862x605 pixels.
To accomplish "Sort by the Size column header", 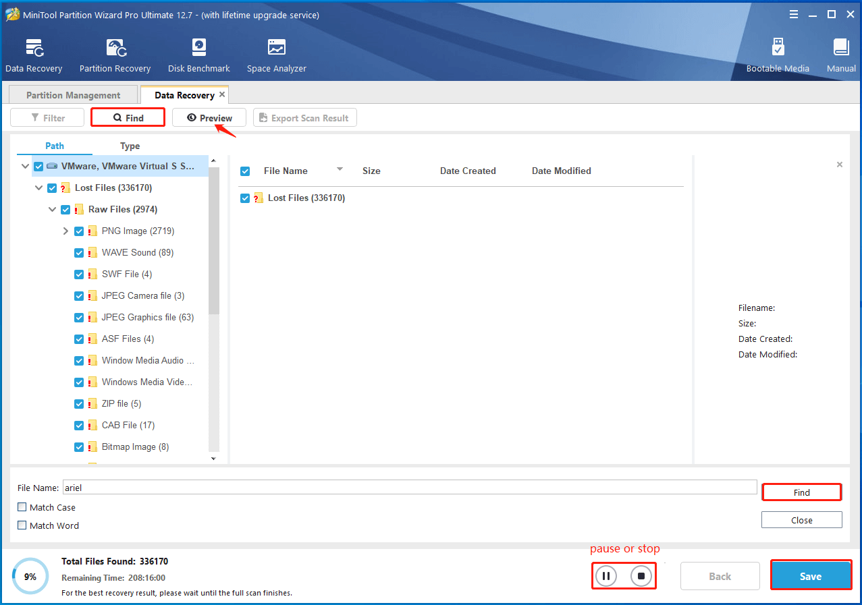I will point(371,171).
